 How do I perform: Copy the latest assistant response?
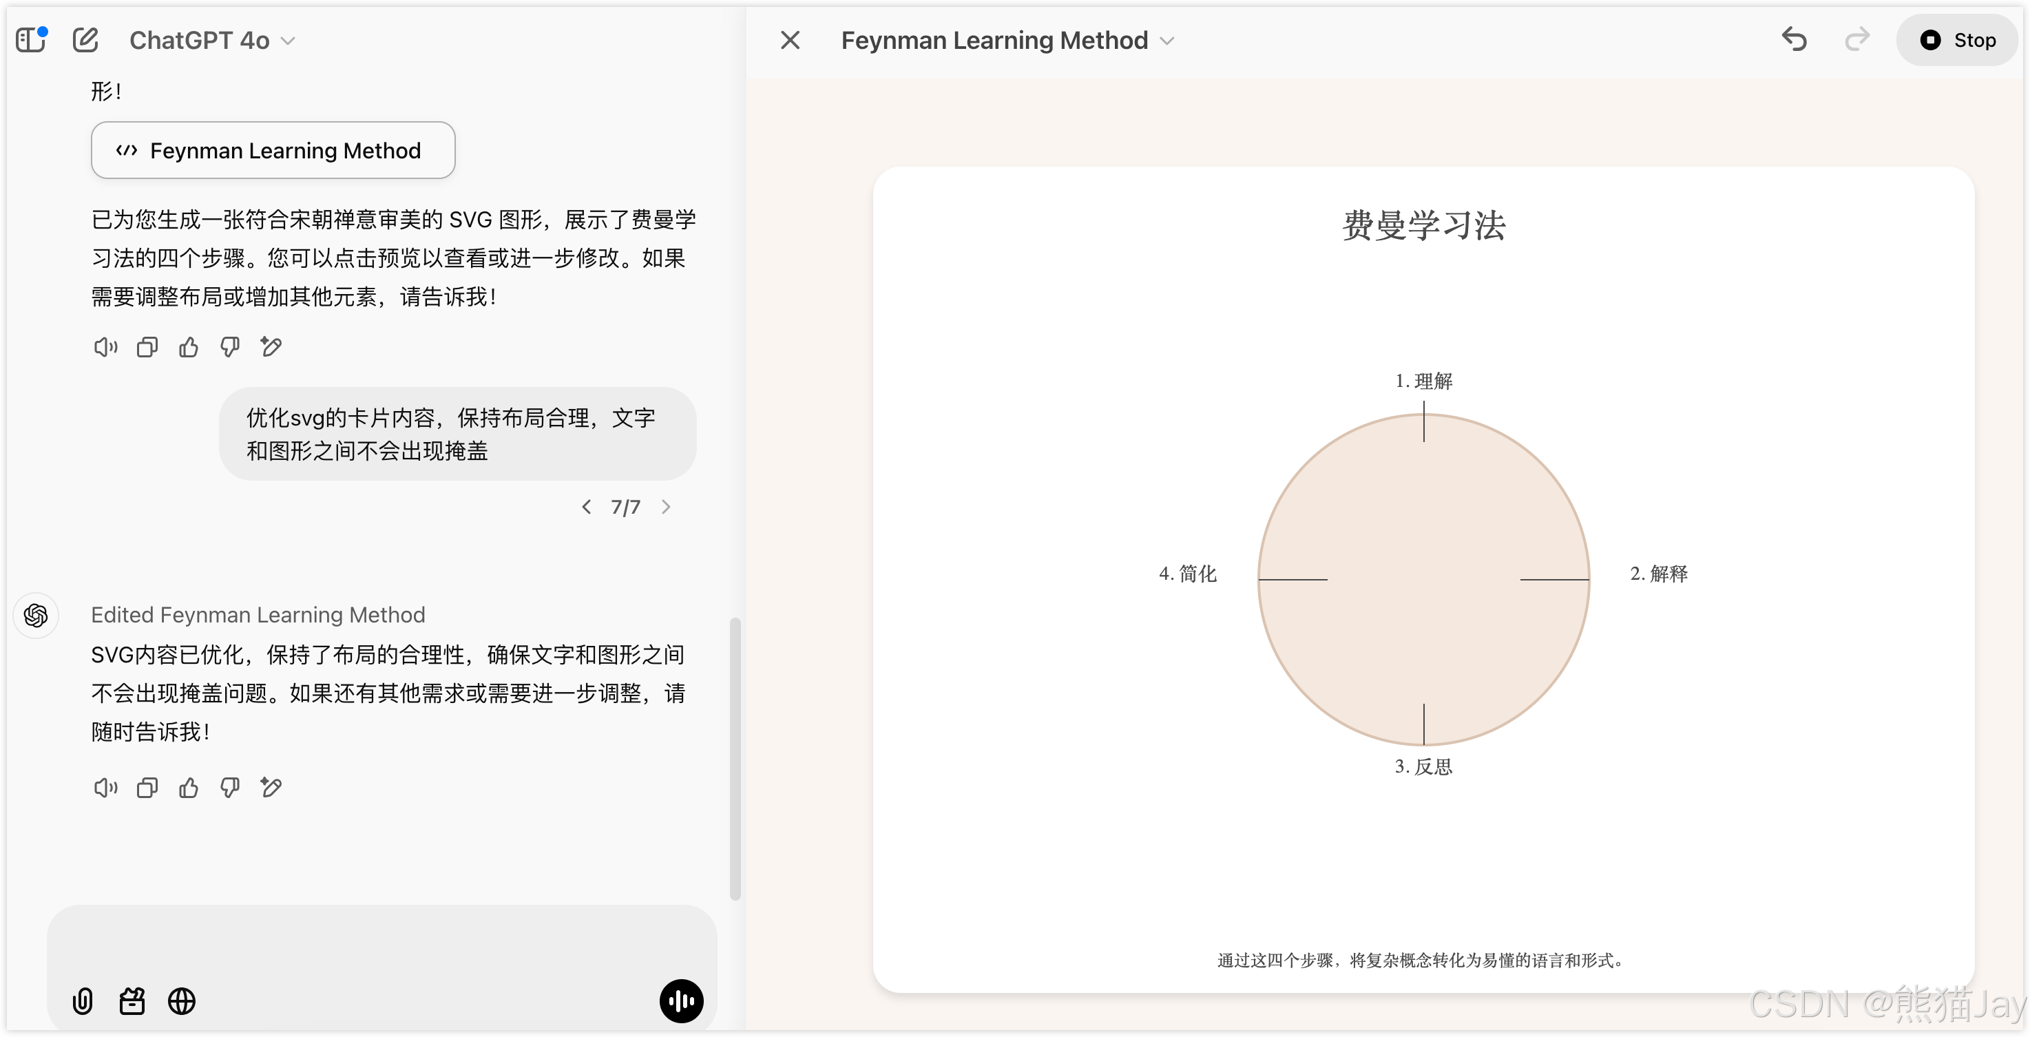(147, 787)
